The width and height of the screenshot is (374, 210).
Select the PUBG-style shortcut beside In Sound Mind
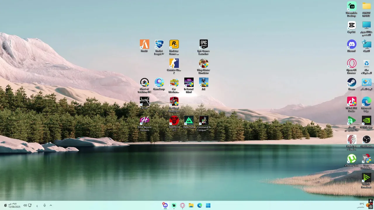pos(204,84)
